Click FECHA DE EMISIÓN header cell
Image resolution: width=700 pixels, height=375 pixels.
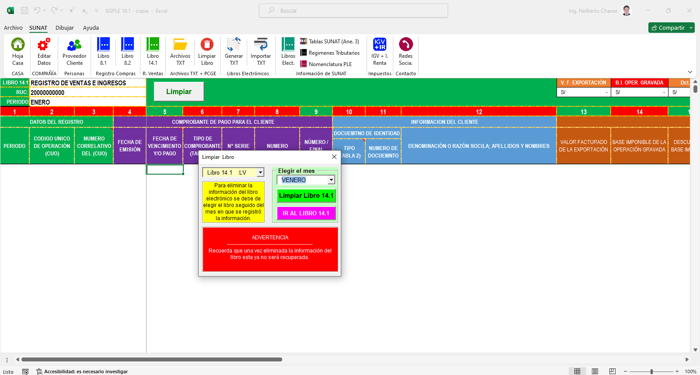pyautogui.click(x=129, y=146)
